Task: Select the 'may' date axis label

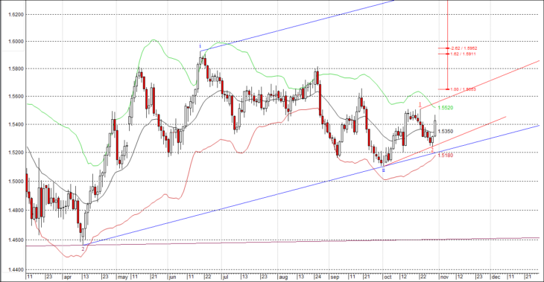Action: coord(122,277)
